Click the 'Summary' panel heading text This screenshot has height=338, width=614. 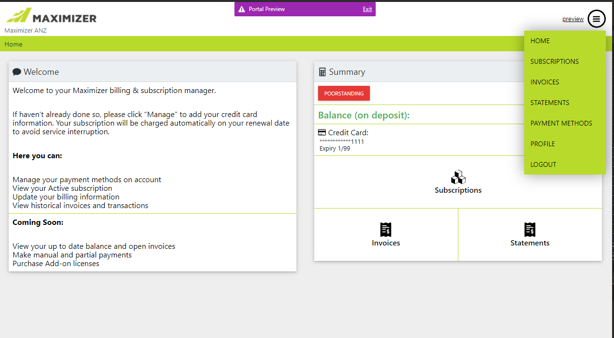(347, 72)
